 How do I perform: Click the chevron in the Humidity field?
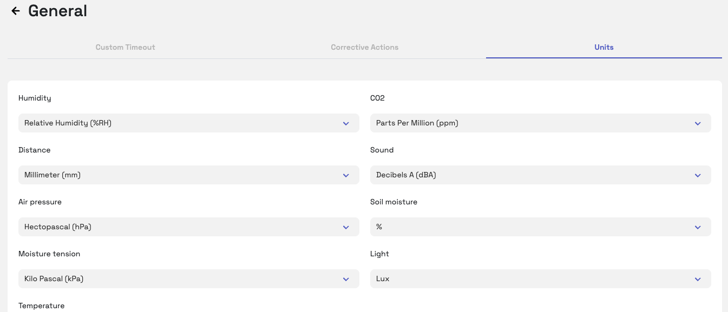coord(346,124)
